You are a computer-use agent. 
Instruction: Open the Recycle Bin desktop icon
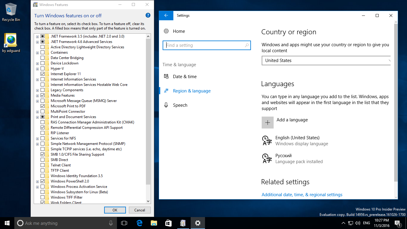(11, 12)
